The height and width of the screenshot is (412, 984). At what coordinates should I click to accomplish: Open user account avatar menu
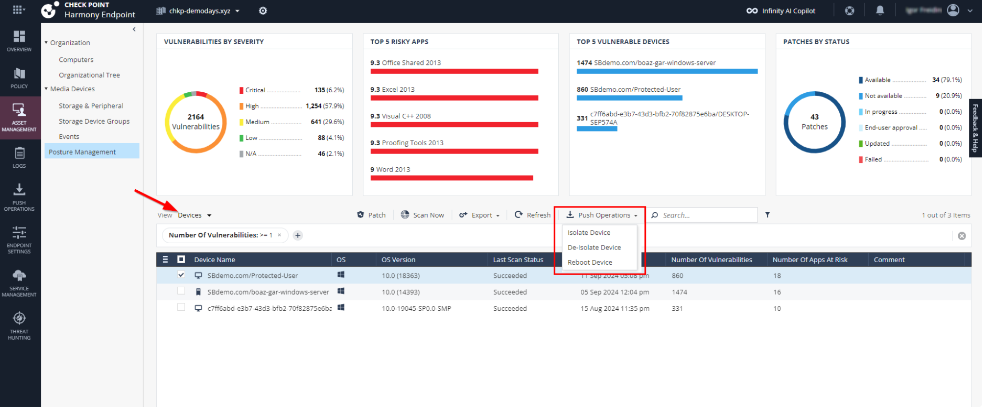[x=954, y=10]
